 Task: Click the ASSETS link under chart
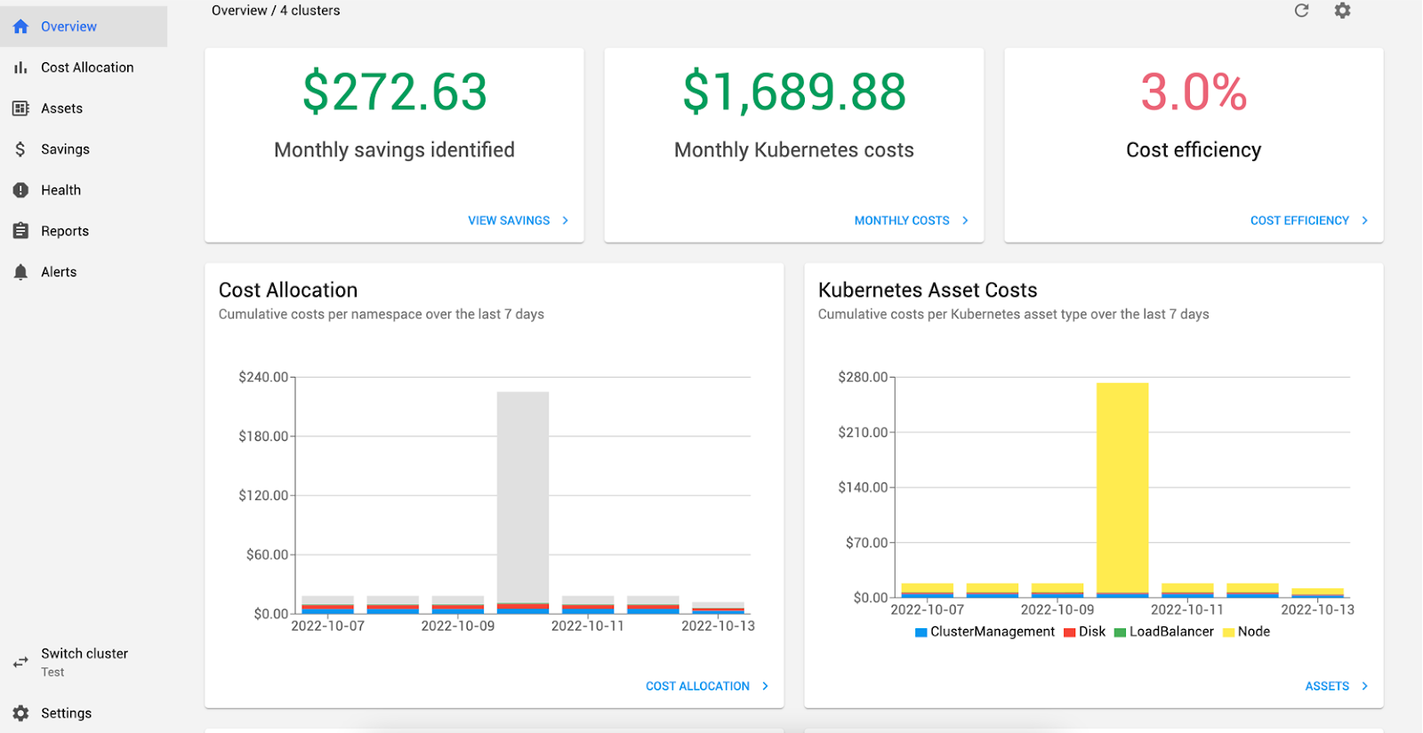[x=1327, y=686]
